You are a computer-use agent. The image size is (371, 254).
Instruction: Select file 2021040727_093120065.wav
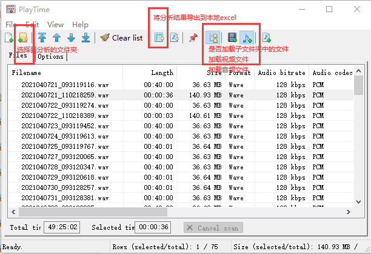tap(65, 157)
